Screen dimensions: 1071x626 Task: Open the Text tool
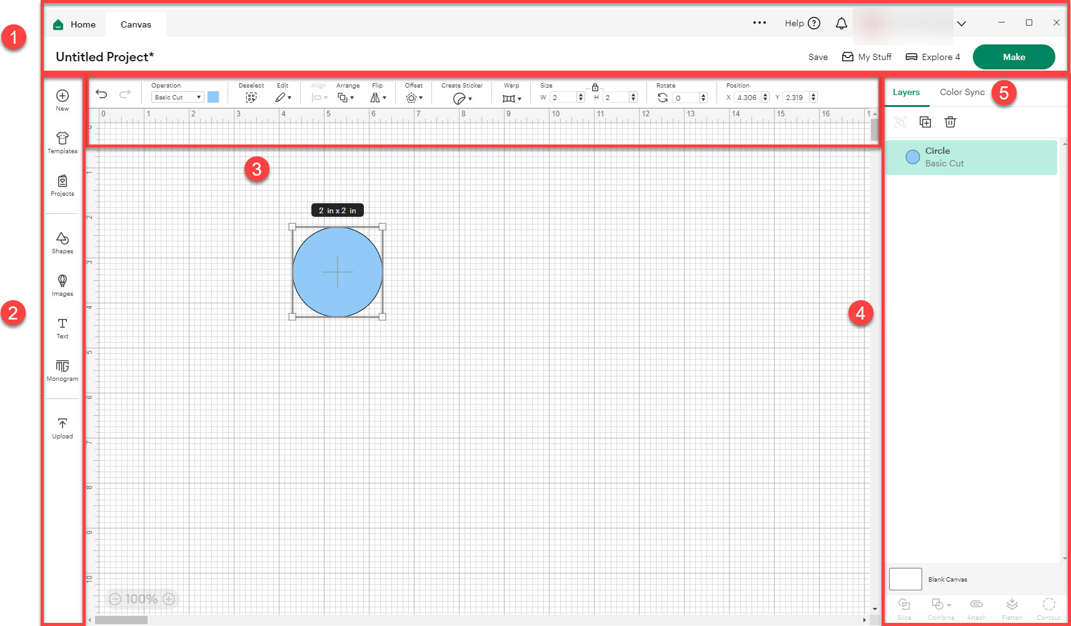pos(62,328)
